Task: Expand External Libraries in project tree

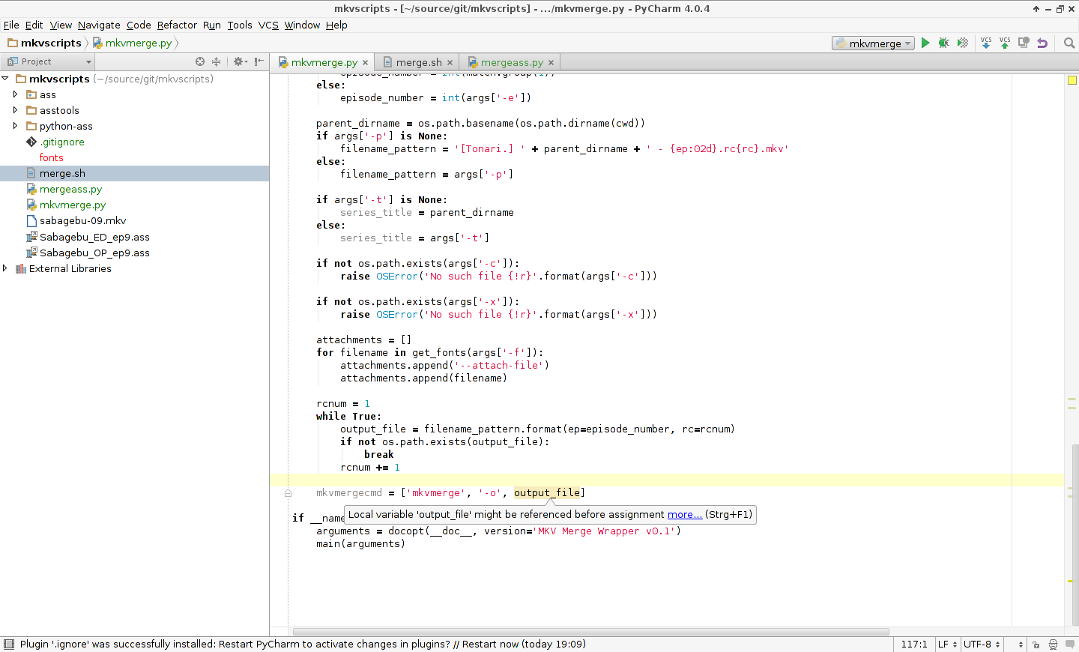Action: (x=5, y=268)
